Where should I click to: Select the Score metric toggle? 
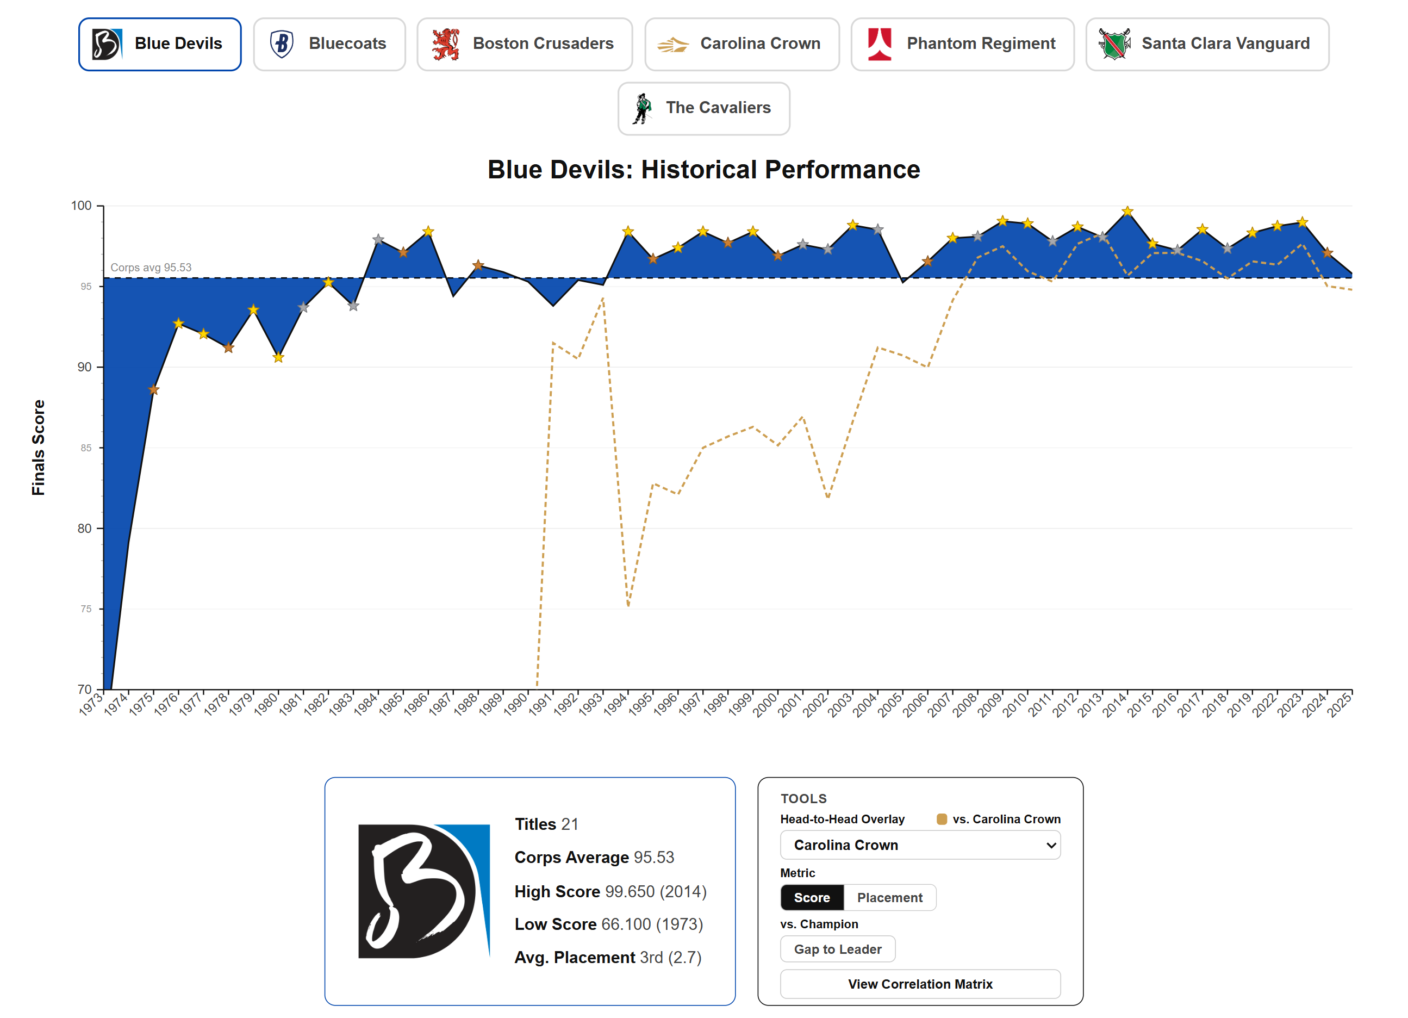(812, 897)
